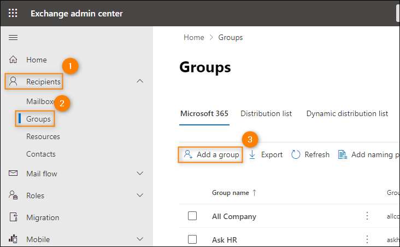
Task: Click the Export download arrow icon
Action: (252, 154)
